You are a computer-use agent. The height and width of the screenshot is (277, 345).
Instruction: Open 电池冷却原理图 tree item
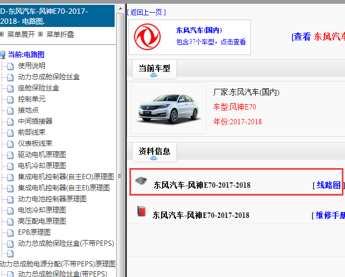pos(42,210)
